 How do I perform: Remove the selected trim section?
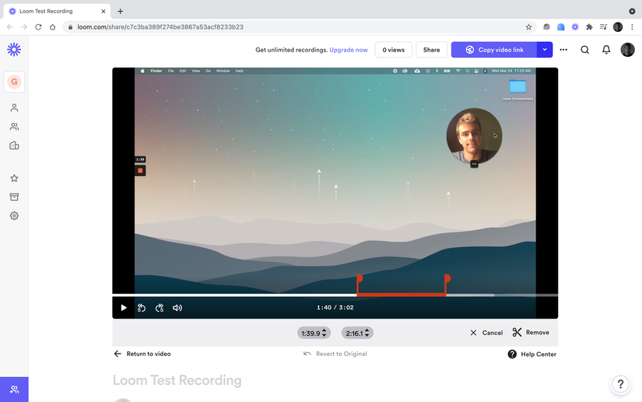(x=531, y=333)
